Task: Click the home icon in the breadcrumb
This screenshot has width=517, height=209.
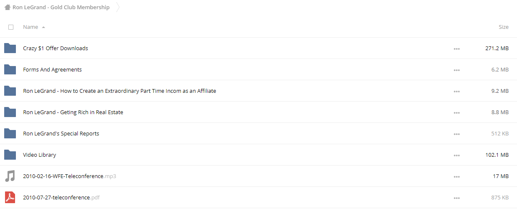Action: pyautogui.click(x=7, y=7)
